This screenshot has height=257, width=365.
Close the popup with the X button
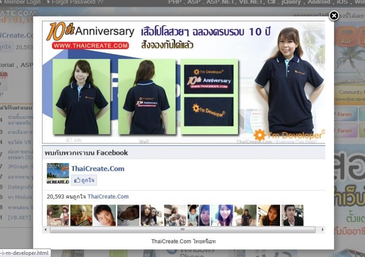pos(334,15)
